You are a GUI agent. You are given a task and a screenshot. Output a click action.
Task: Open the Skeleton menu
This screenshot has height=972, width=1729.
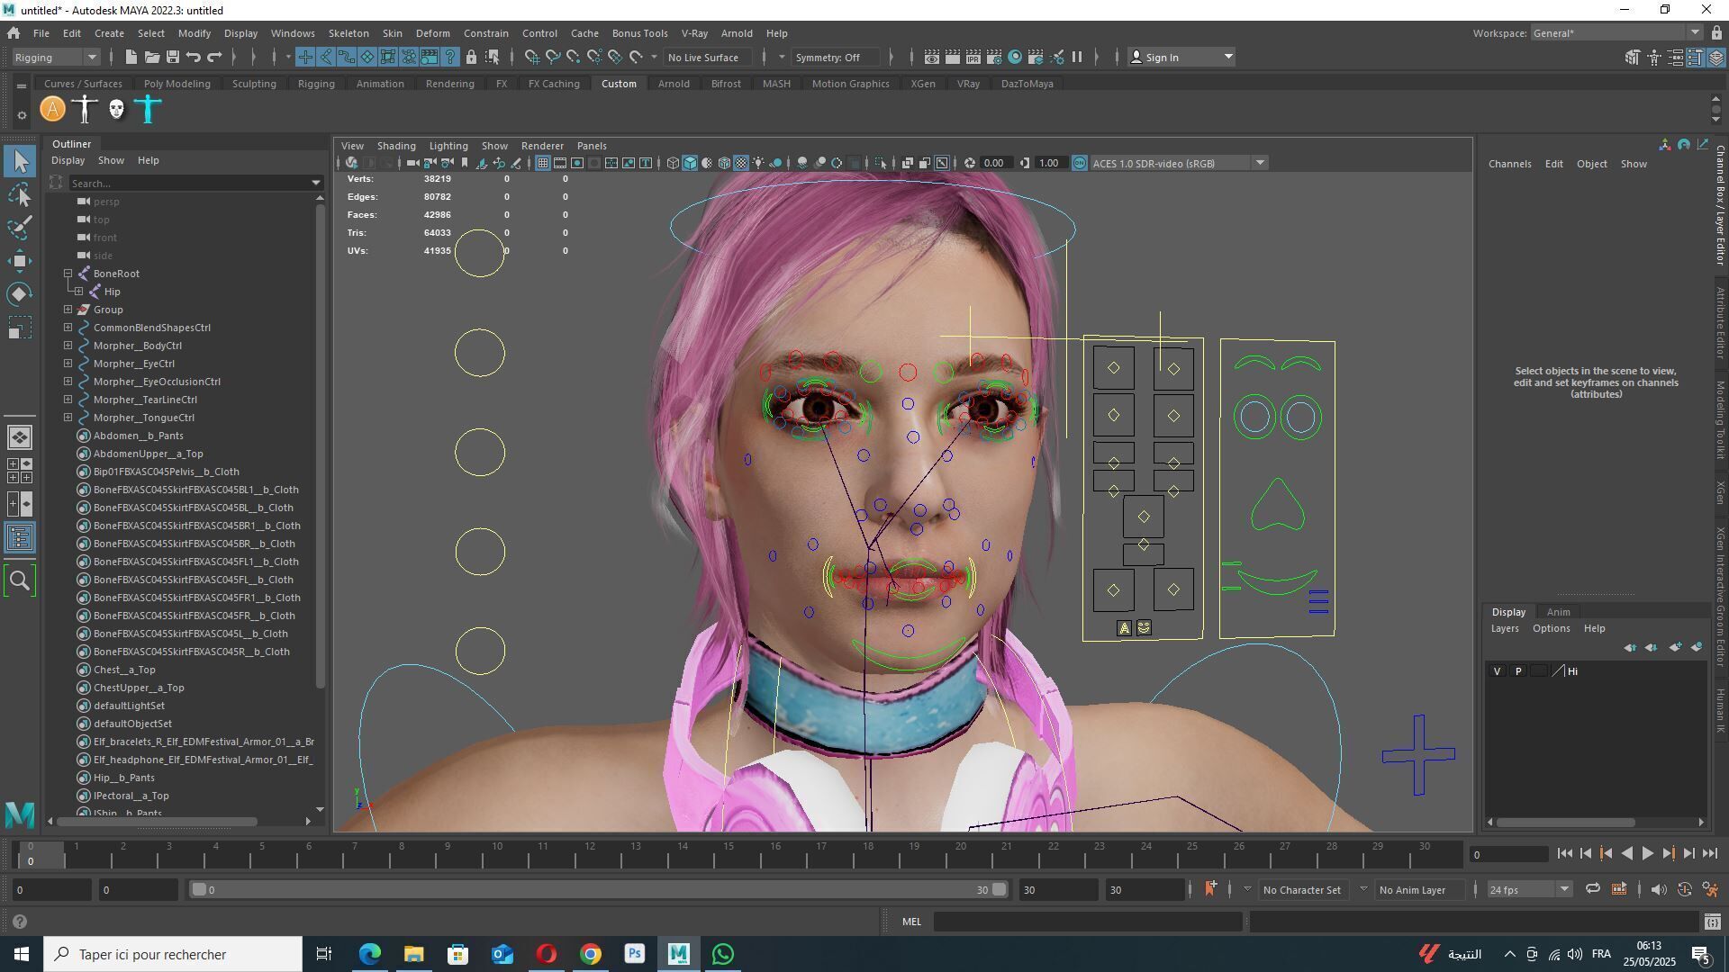[x=348, y=33]
